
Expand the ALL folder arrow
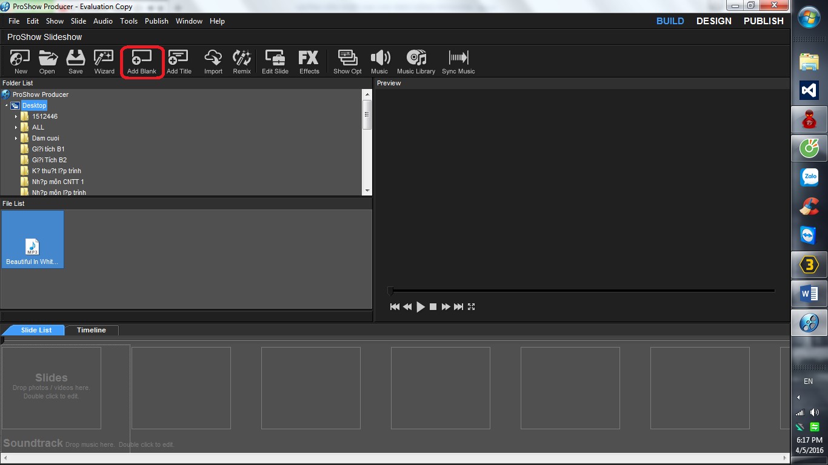click(16, 127)
